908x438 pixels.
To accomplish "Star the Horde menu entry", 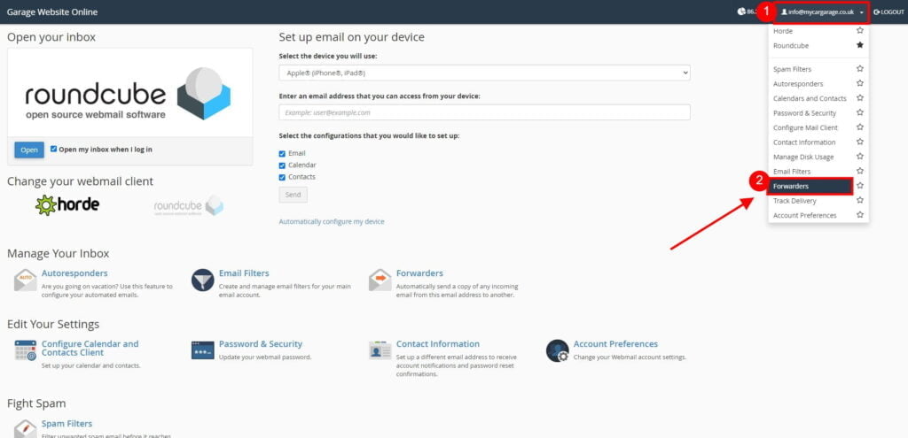I will pyautogui.click(x=860, y=31).
